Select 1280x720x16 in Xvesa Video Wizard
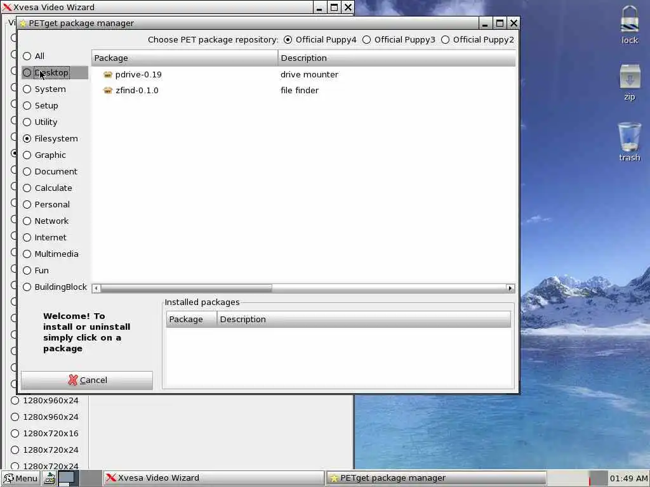 [x=45, y=434]
